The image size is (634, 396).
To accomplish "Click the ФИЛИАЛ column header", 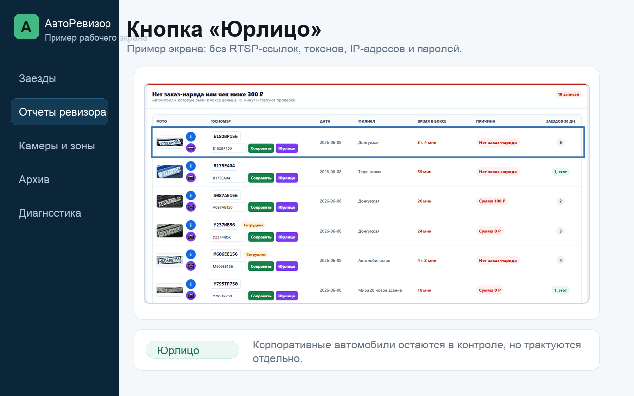I will click(367, 121).
